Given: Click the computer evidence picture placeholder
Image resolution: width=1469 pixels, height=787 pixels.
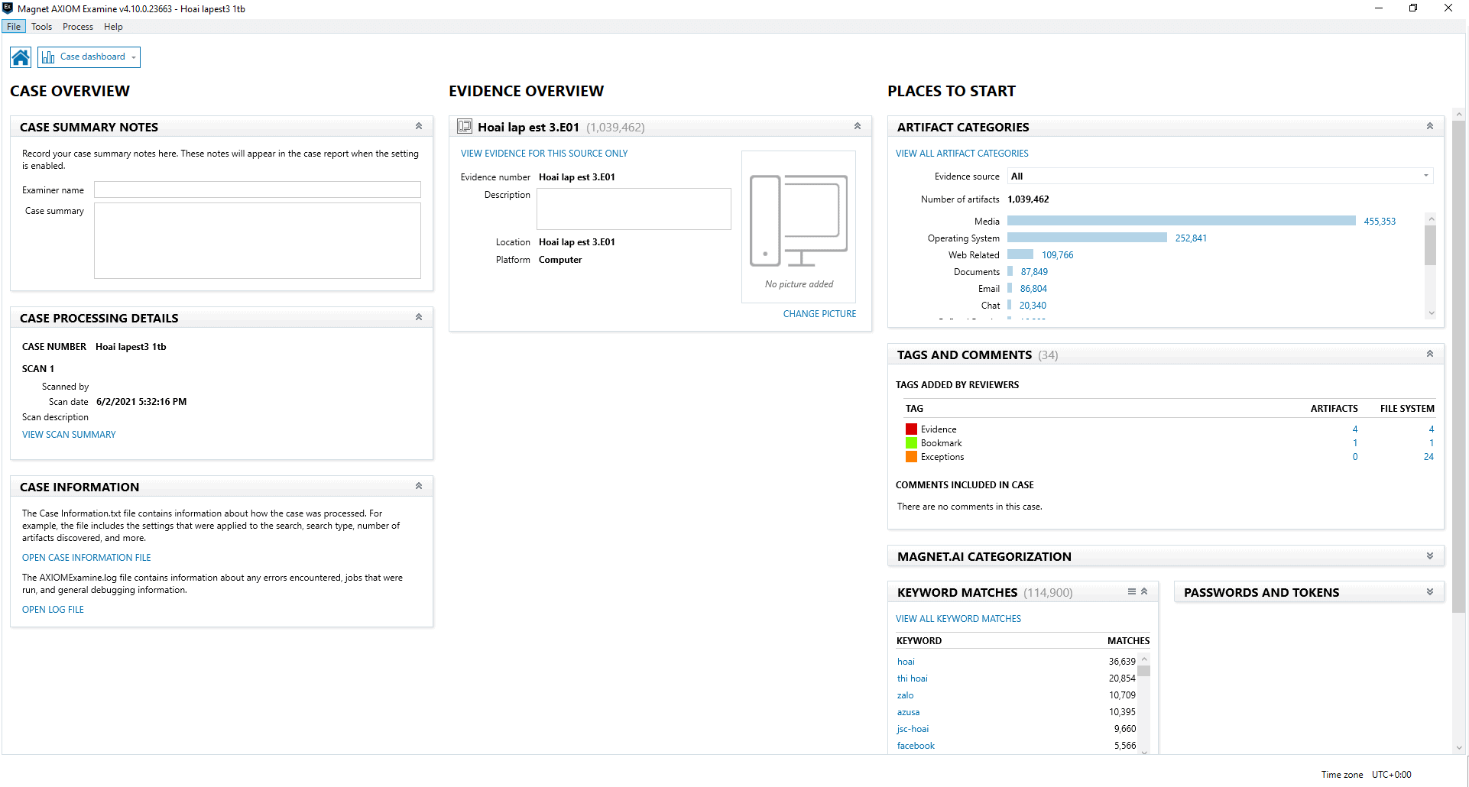Looking at the screenshot, I should [799, 227].
